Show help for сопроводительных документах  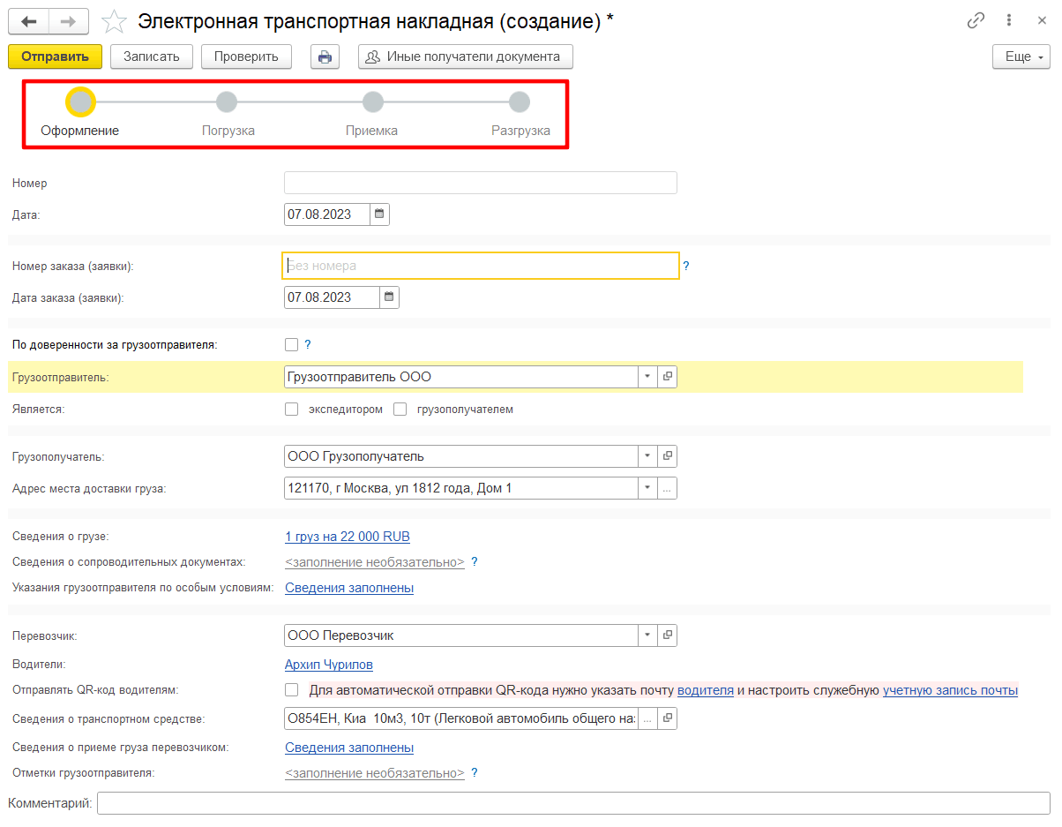click(x=475, y=562)
